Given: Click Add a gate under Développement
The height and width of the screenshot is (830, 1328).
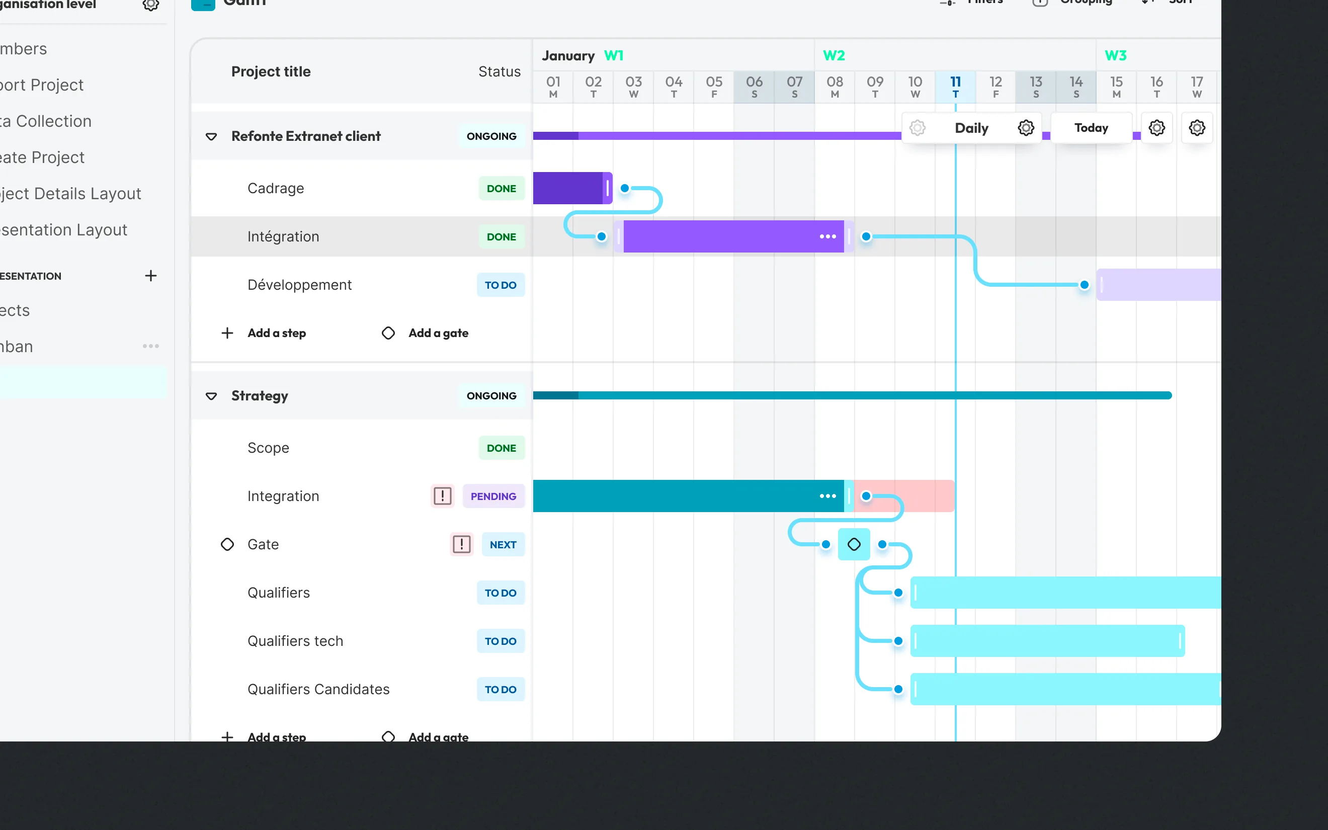Looking at the screenshot, I should (x=439, y=333).
